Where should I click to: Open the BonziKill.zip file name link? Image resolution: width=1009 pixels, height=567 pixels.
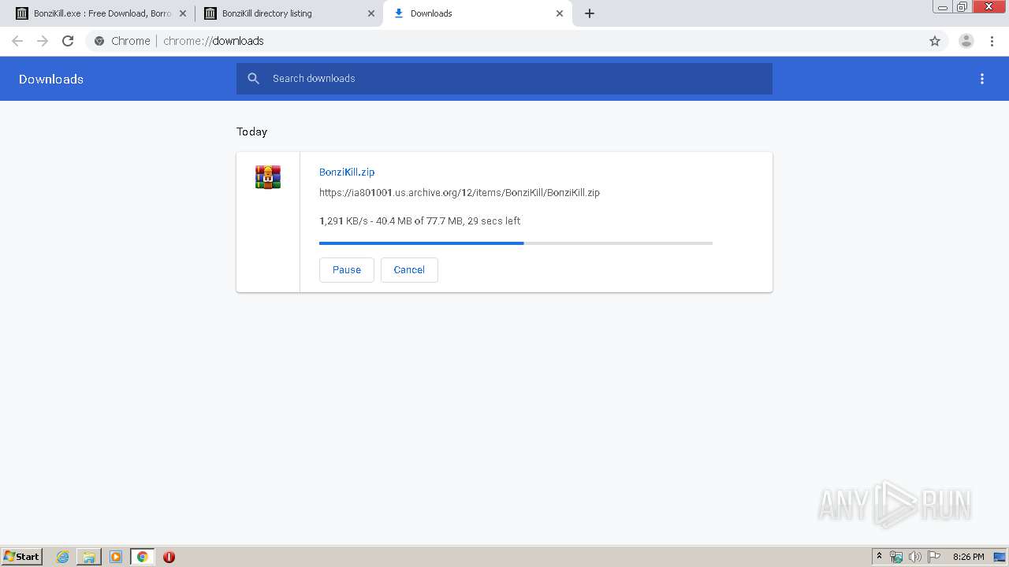point(347,172)
